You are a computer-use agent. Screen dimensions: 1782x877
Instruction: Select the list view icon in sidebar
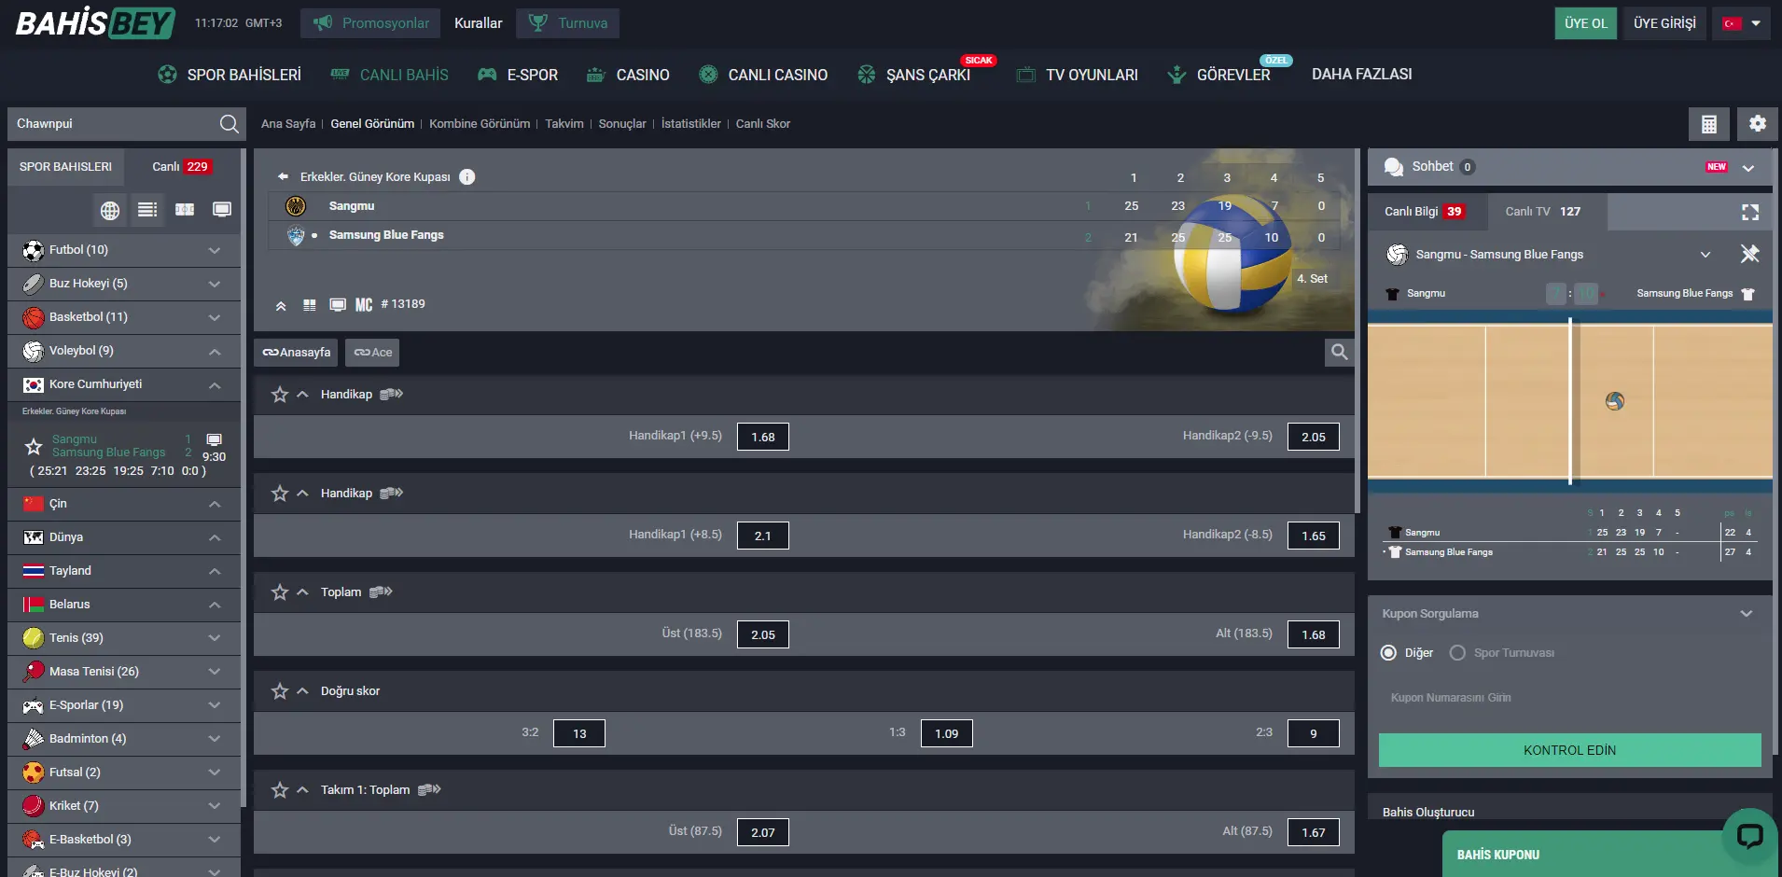click(x=147, y=210)
